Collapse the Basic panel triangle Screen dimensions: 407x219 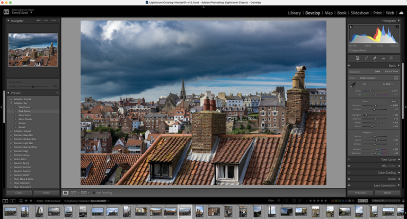(399, 65)
